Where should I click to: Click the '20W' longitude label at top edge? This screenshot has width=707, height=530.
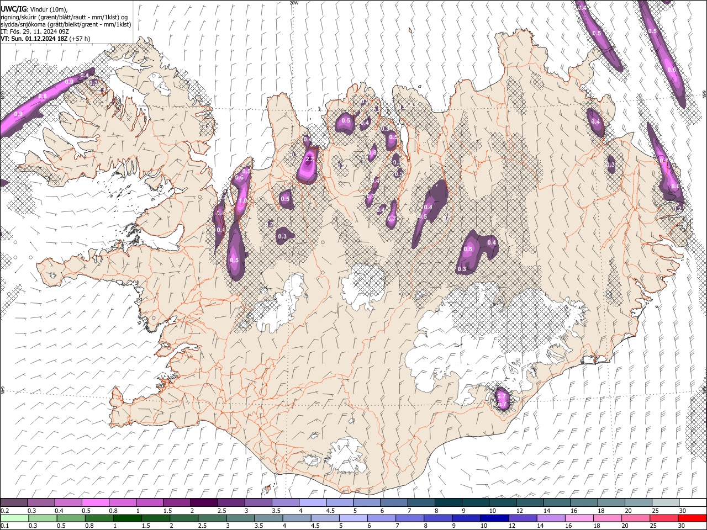294,3
